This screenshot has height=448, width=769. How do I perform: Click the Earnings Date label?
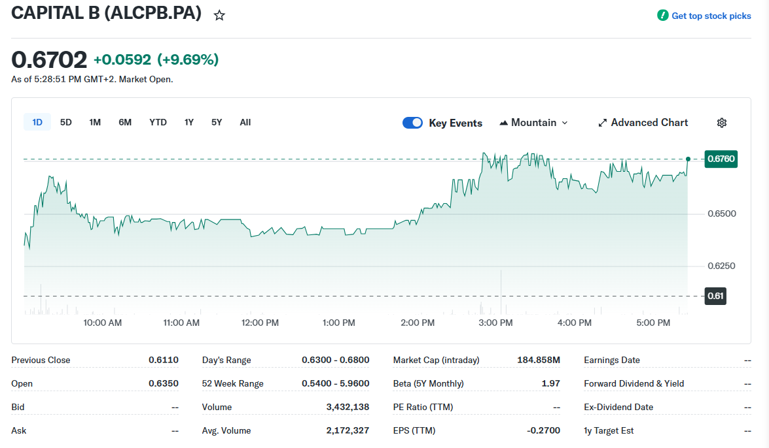coord(611,360)
